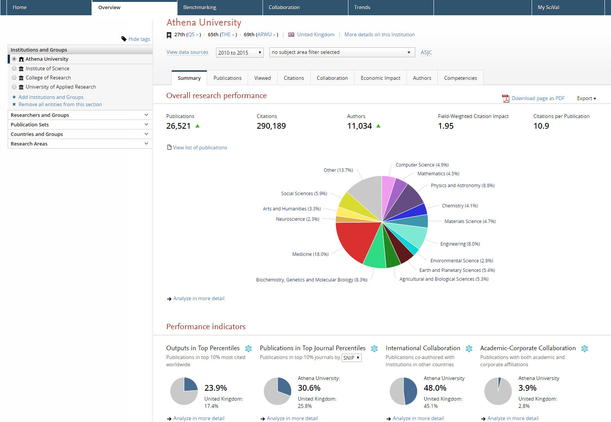Click the ASJC link
611x422 pixels.
tap(426, 53)
